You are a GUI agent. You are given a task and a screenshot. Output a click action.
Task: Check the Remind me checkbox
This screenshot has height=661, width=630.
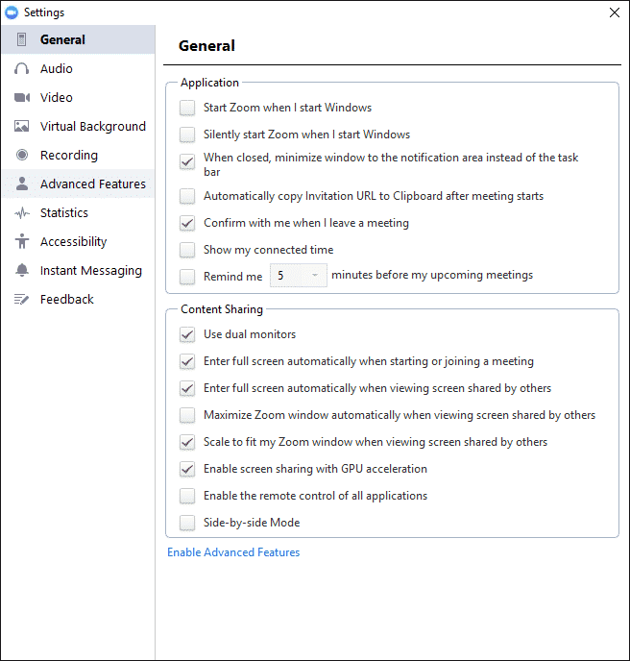187,277
